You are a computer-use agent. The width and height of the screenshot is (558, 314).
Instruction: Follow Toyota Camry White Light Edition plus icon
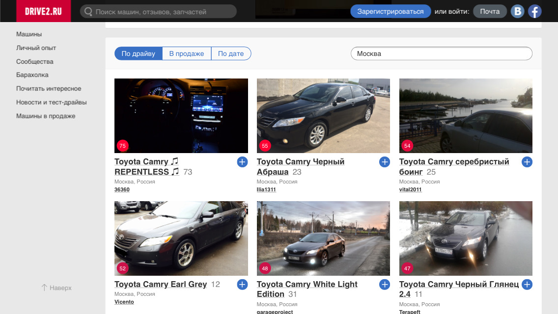pos(384,285)
